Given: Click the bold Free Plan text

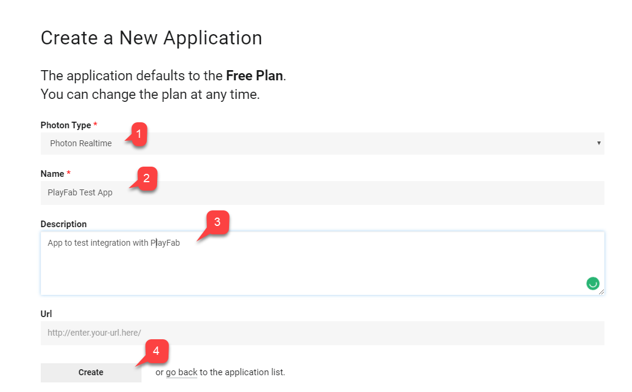Looking at the screenshot, I should 254,76.
